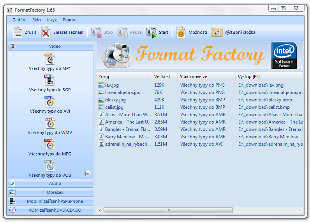The width and height of the screenshot is (310, 223).
Task: Click the music note icon of Alias row
Action: point(101,115)
